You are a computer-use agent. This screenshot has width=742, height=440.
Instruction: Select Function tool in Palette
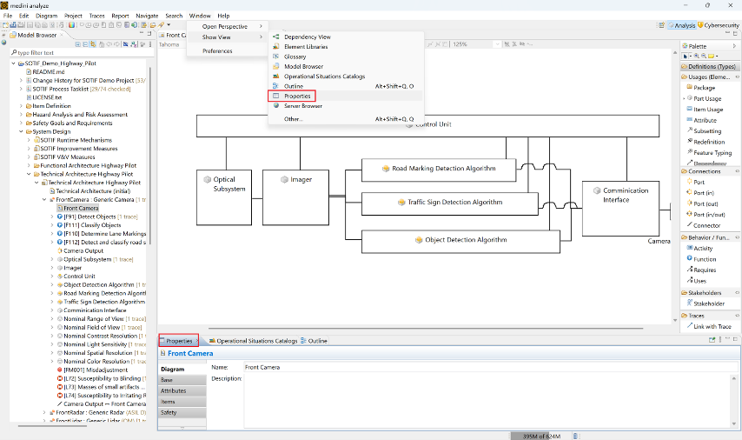click(701, 259)
